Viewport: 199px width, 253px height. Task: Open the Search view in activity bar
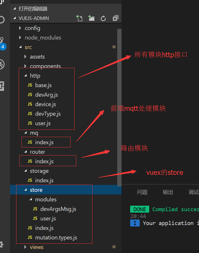tap(2, 20)
